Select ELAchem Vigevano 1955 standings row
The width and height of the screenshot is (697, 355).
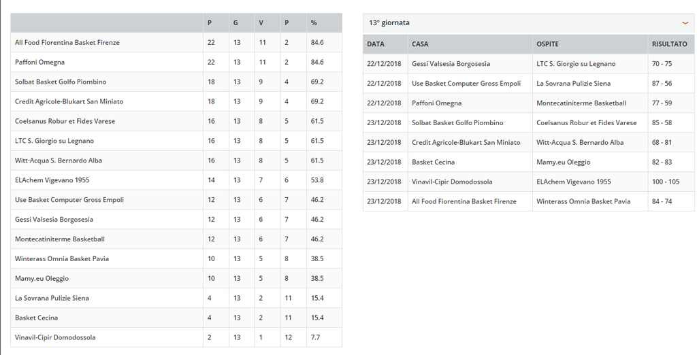coord(176,180)
